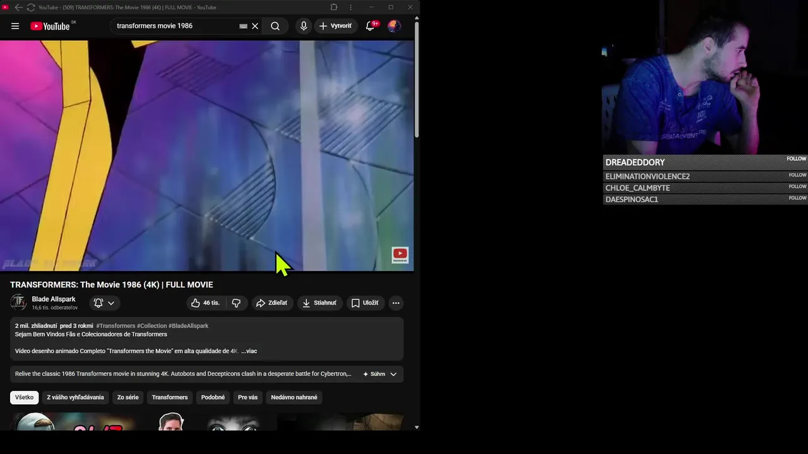
Task: Open the three-dot more actions menu
Action: [x=396, y=303]
